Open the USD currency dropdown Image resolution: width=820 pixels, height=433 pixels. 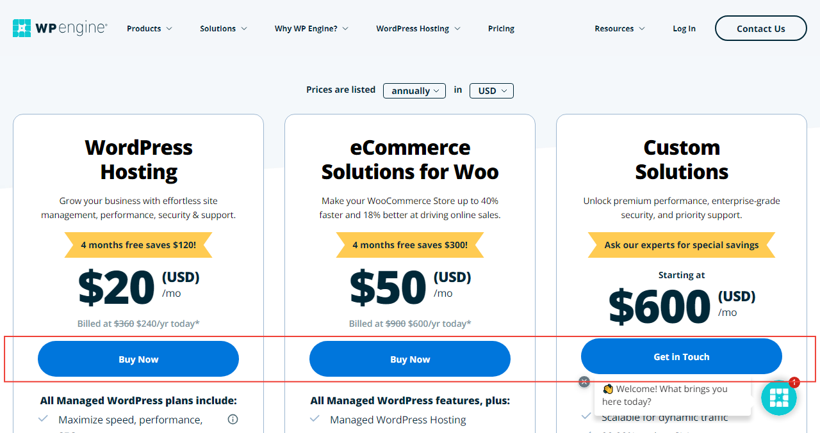(491, 90)
